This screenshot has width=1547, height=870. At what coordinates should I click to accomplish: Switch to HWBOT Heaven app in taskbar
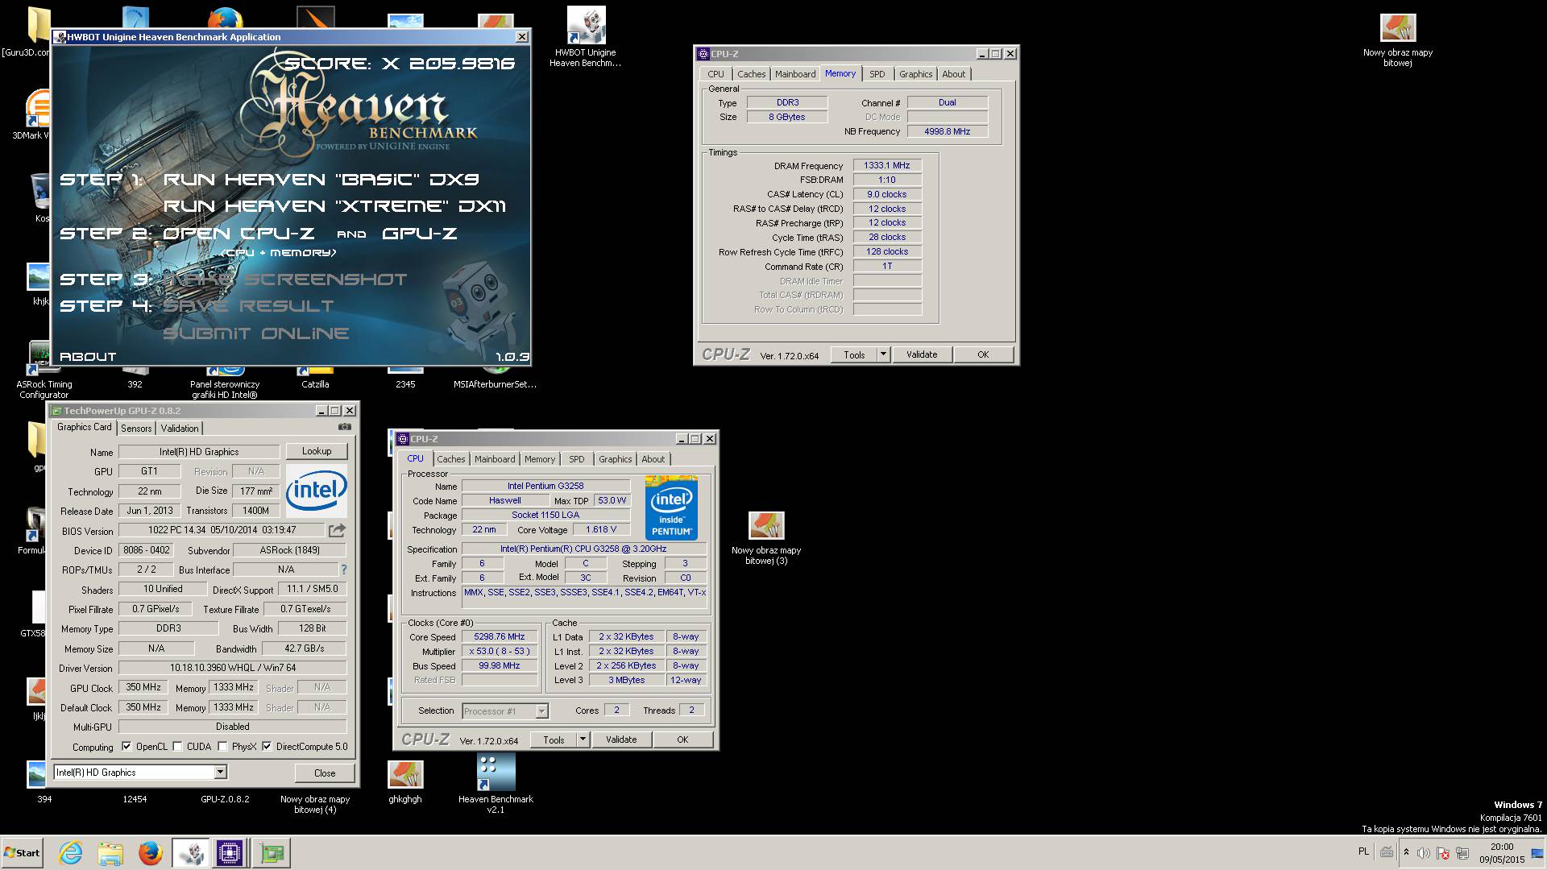(190, 852)
